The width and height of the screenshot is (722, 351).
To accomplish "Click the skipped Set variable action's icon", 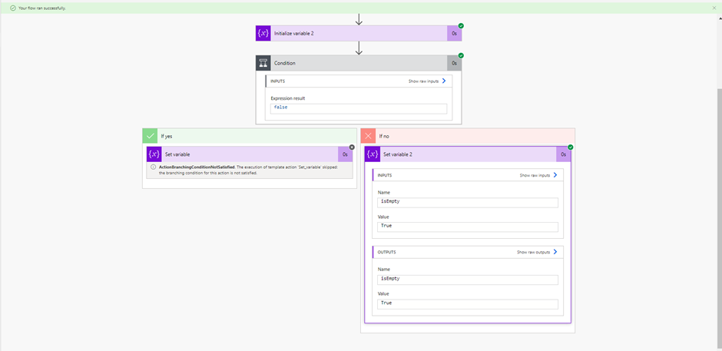I will tap(154, 154).
